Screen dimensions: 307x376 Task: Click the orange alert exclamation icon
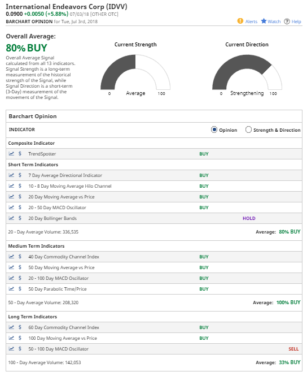pyautogui.click(x=240, y=21)
